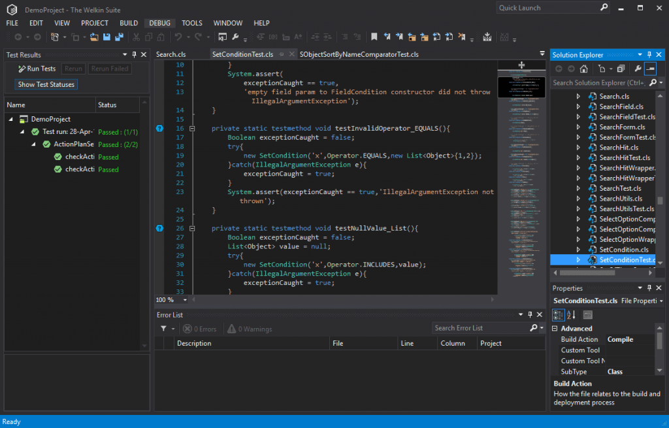The width and height of the screenshot is (669, 428).
Task: Open the DEBUG menu
Action: click(x=159, y=23)
